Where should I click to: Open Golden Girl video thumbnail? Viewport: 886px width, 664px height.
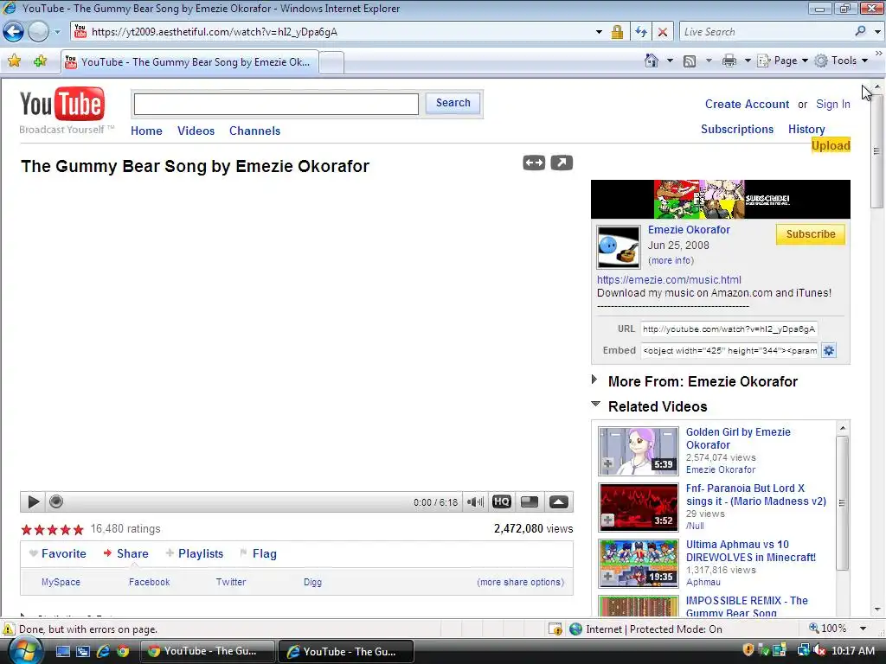point(639,451)
